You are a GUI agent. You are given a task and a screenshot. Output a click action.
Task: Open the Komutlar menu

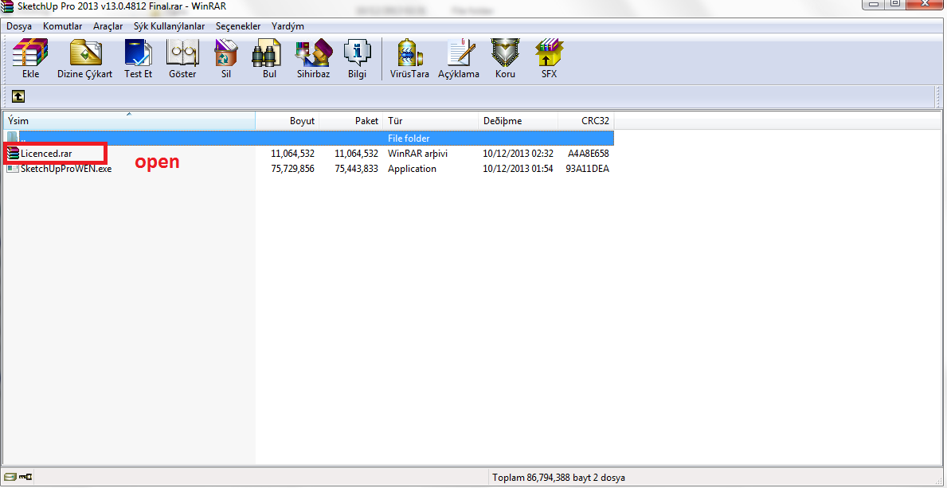click(x=63, y=26)
